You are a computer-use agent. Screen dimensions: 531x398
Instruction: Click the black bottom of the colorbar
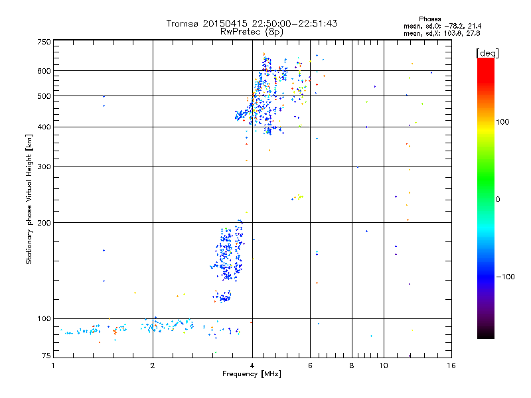click(486, 334)
